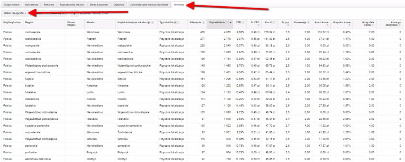Open the Automatyczne miejsca docelowe tab
Image resolution: width=405 pixels, height=162 pixels.
(x=149, y=5)
